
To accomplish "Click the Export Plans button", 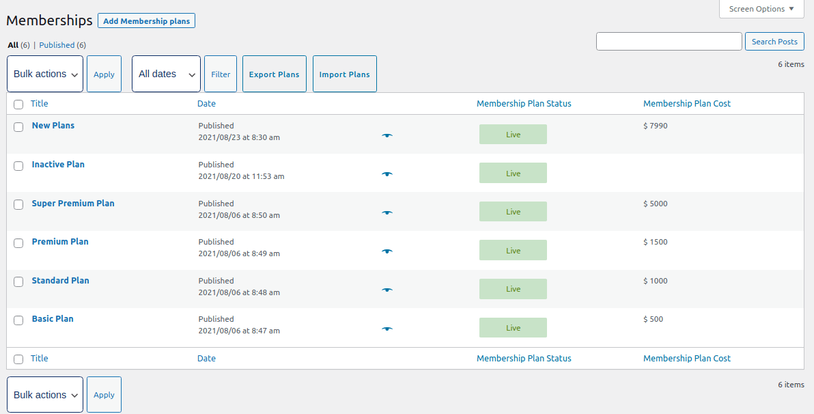I will pyautogui.click(x=274, y=73).
